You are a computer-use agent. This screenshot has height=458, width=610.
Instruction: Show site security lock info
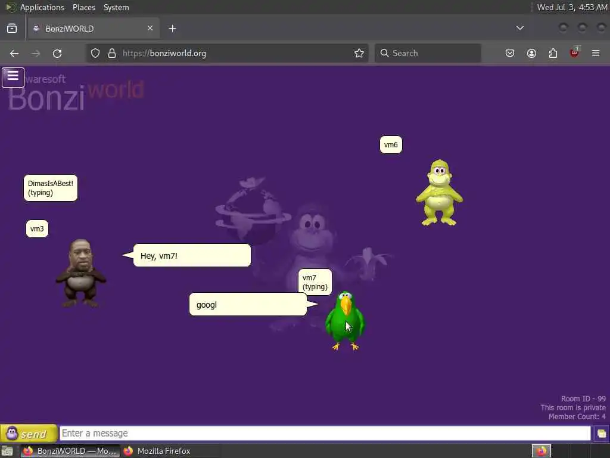(112, 53)
